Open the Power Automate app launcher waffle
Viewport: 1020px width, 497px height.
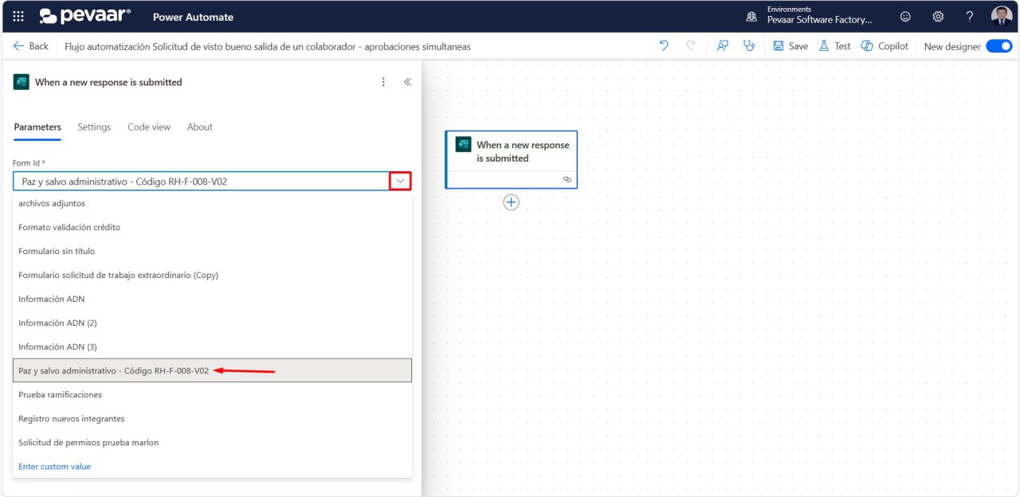(18, 16)
